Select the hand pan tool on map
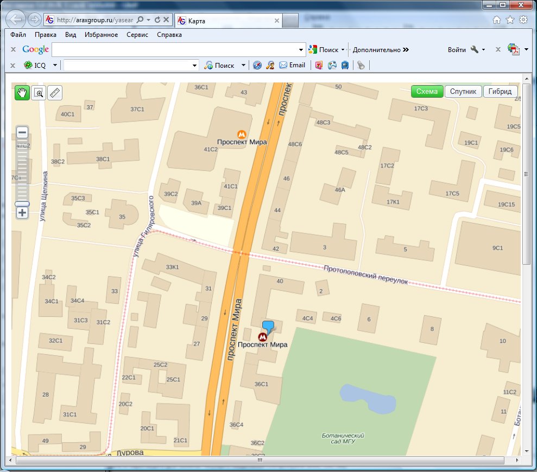The image size is (537, 472). coord(22,93)
